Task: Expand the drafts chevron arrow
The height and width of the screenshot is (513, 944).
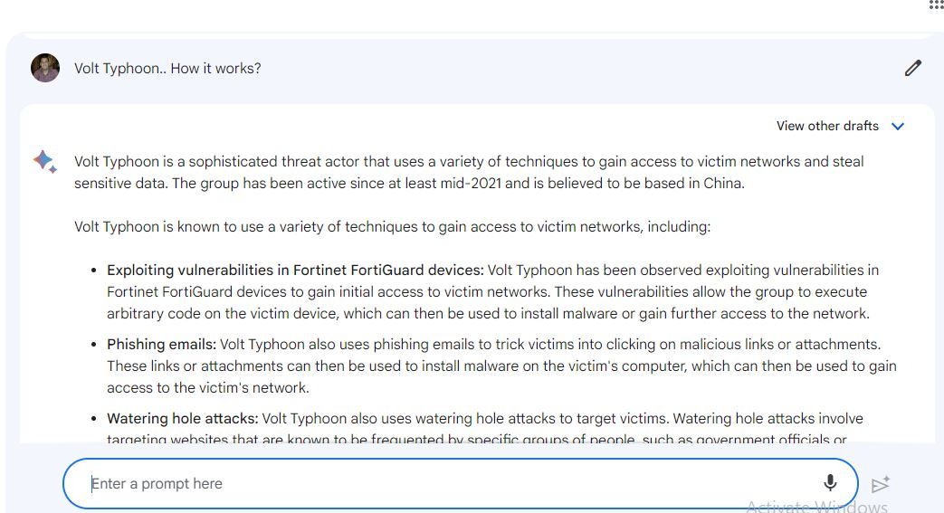Action: pos(898,127)
